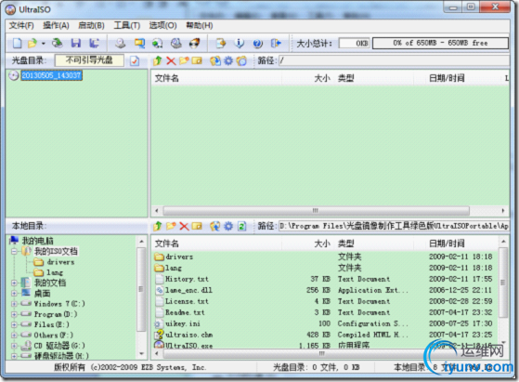The image size is (519, 382).
Task: Click the blue info 'i' toolbar icon
Action: tap(239, 43)
